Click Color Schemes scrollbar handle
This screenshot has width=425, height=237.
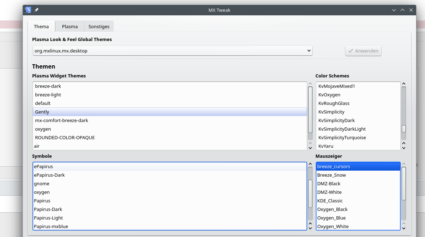tap(404, 129)
